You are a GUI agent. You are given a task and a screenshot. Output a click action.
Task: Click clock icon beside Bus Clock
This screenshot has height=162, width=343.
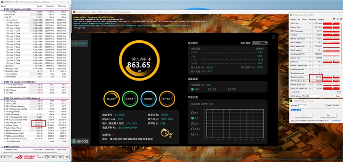coord(5,66)
